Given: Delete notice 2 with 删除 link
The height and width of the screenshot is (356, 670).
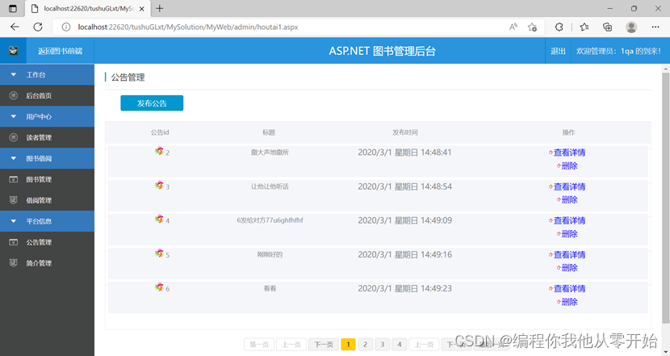Looking at the screenshot, I should pyautogui.click(x=569, y=165).
